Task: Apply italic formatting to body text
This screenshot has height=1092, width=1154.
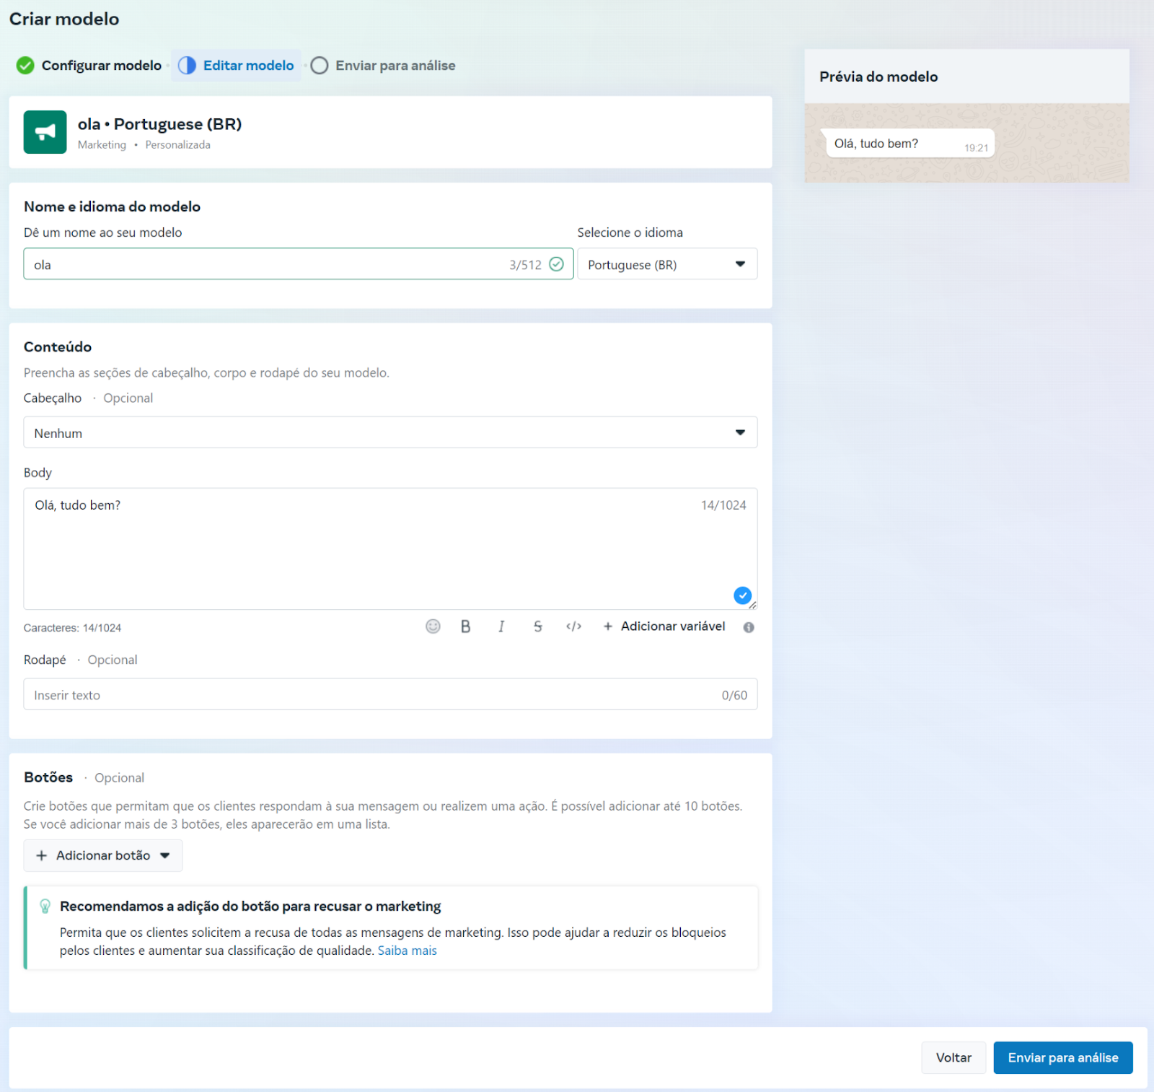Action: point(501,626)
